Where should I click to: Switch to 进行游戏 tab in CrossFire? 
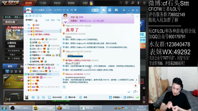point(29,3)
